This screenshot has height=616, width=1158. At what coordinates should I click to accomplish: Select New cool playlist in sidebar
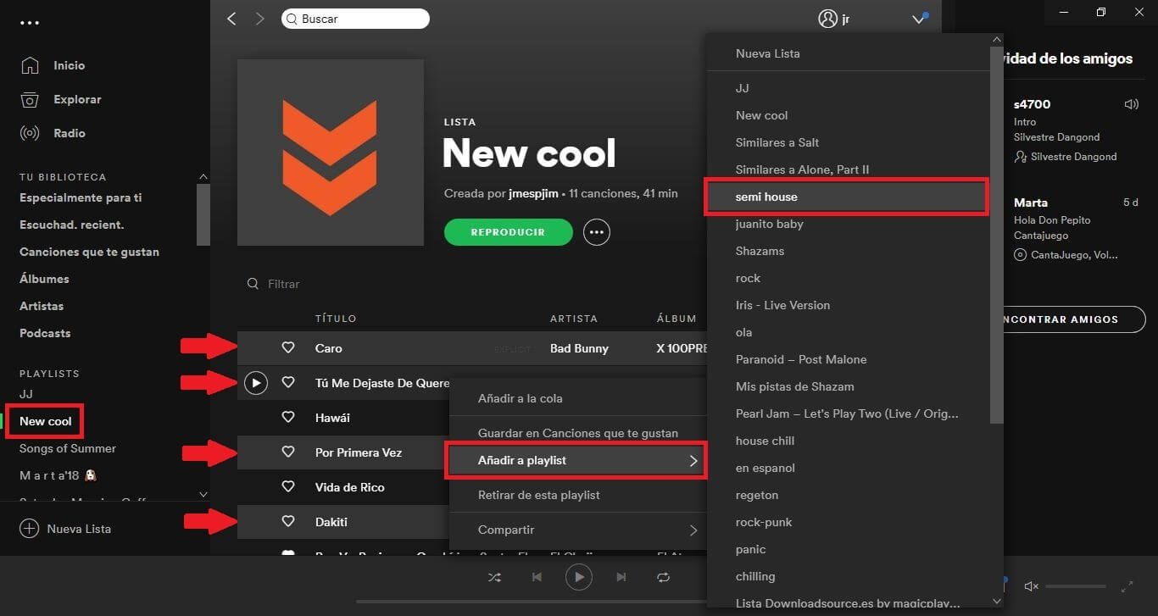point(46,421)
